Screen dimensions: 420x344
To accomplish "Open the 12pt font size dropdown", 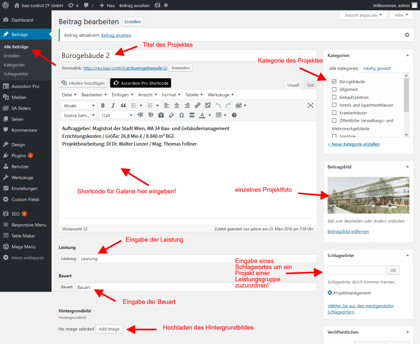I will point(116,115).
